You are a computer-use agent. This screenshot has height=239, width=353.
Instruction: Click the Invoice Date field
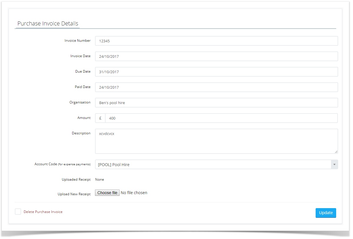click(x=216, y=56)
